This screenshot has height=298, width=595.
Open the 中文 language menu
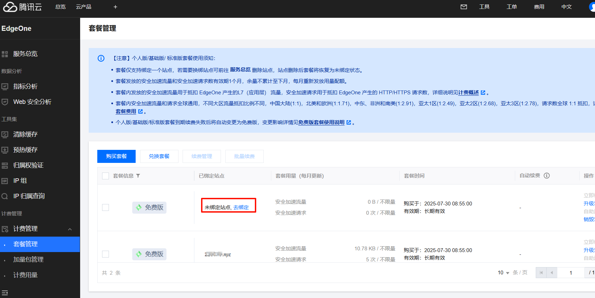pyautogui.click(x=567, y=7)
